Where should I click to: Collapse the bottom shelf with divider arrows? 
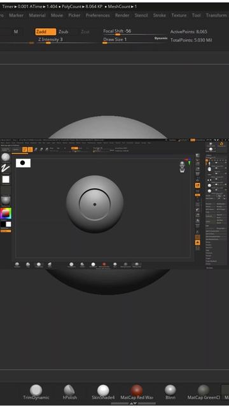(x=133, y=404)
